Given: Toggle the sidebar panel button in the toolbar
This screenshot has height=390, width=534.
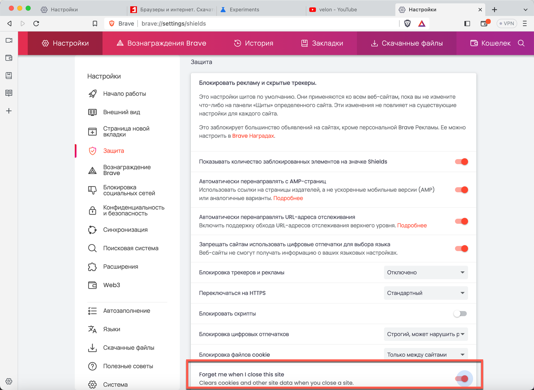Looking at the screenshot, I should pos(467,23).
